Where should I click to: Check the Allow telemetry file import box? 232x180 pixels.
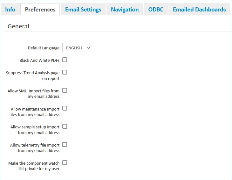point(65,145)
